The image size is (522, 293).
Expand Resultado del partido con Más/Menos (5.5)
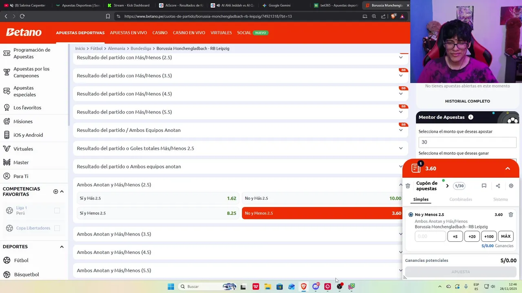click(x=240, y=112)
